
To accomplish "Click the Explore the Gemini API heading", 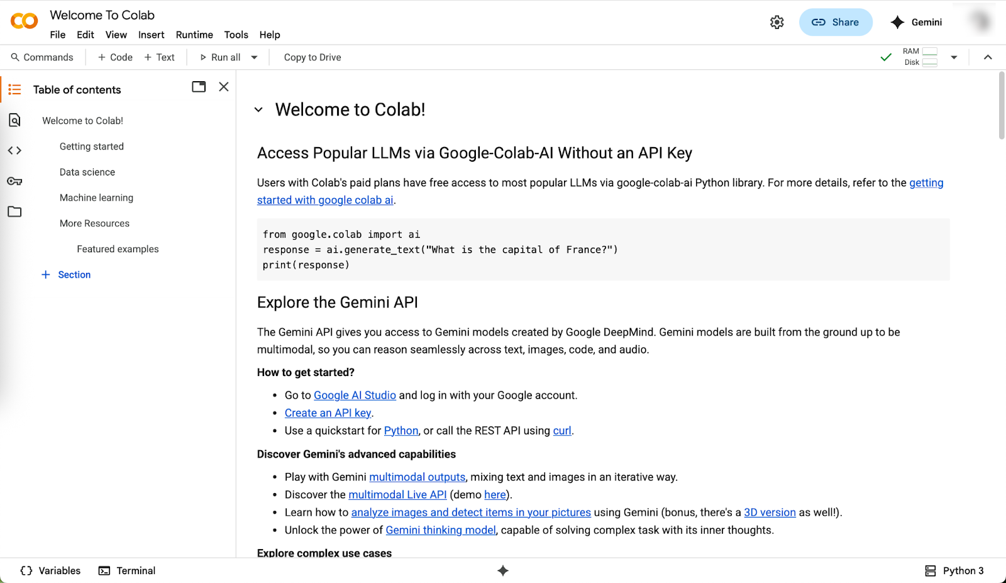I will (x=338, y=303).
